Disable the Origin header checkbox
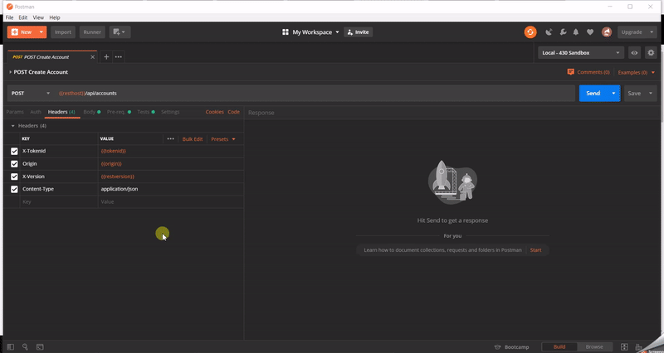This screenshot has width=664, height=353. pyautogui.click(x=14, y=164)
